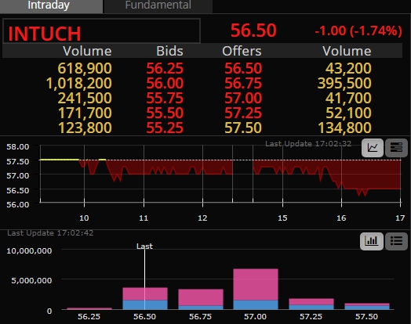Click the 56.00 bid price row
Image resolution: width=411 pixels, height=324 pixels.
pos(165,84)
